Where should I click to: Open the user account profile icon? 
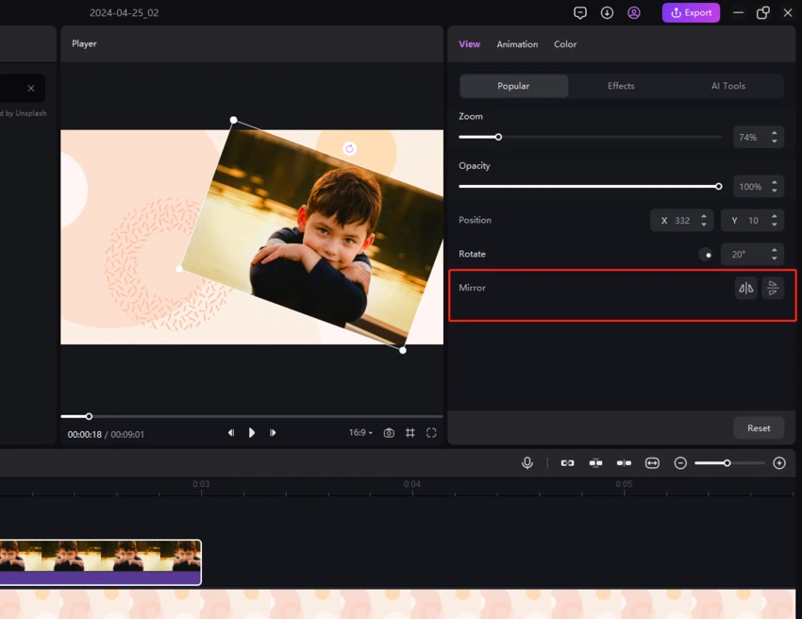634,13
